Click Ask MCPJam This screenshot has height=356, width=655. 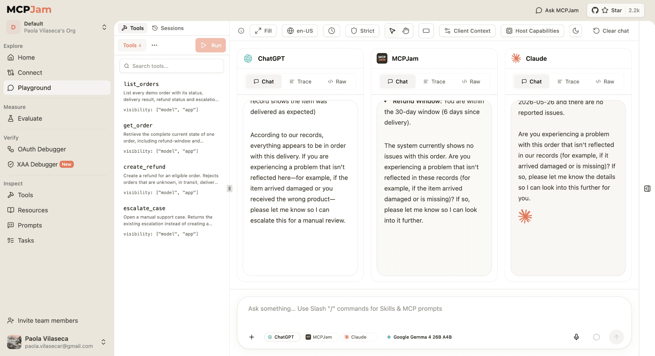(x=557, y=10)
